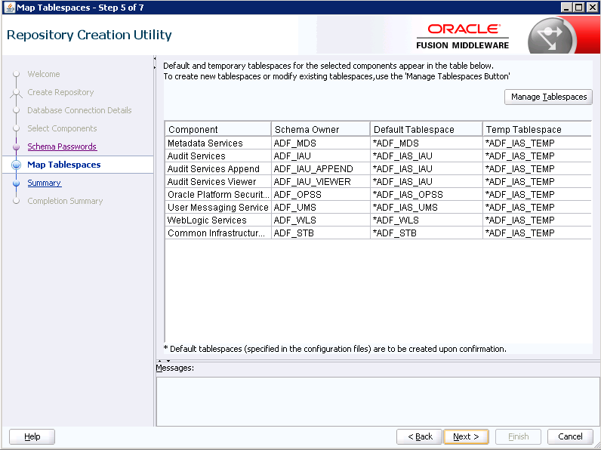601x450 pixels.
Task: Go to the Next step
Action: (466, 436)
